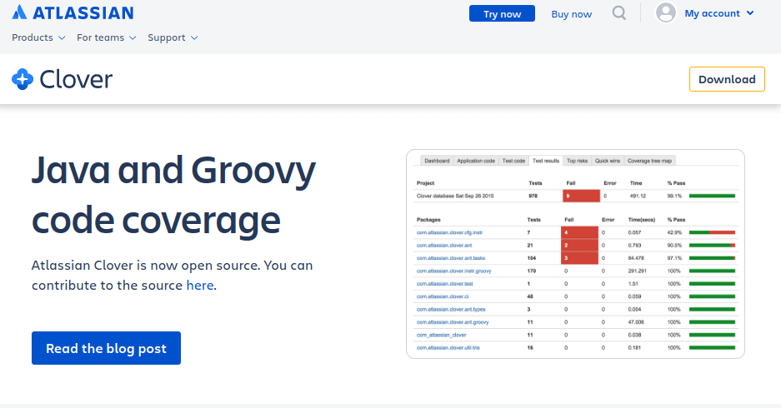Click the pass bar for the 42.9% row
The height and width of the screenshot is (408, 781).
[x=713, y=232]
